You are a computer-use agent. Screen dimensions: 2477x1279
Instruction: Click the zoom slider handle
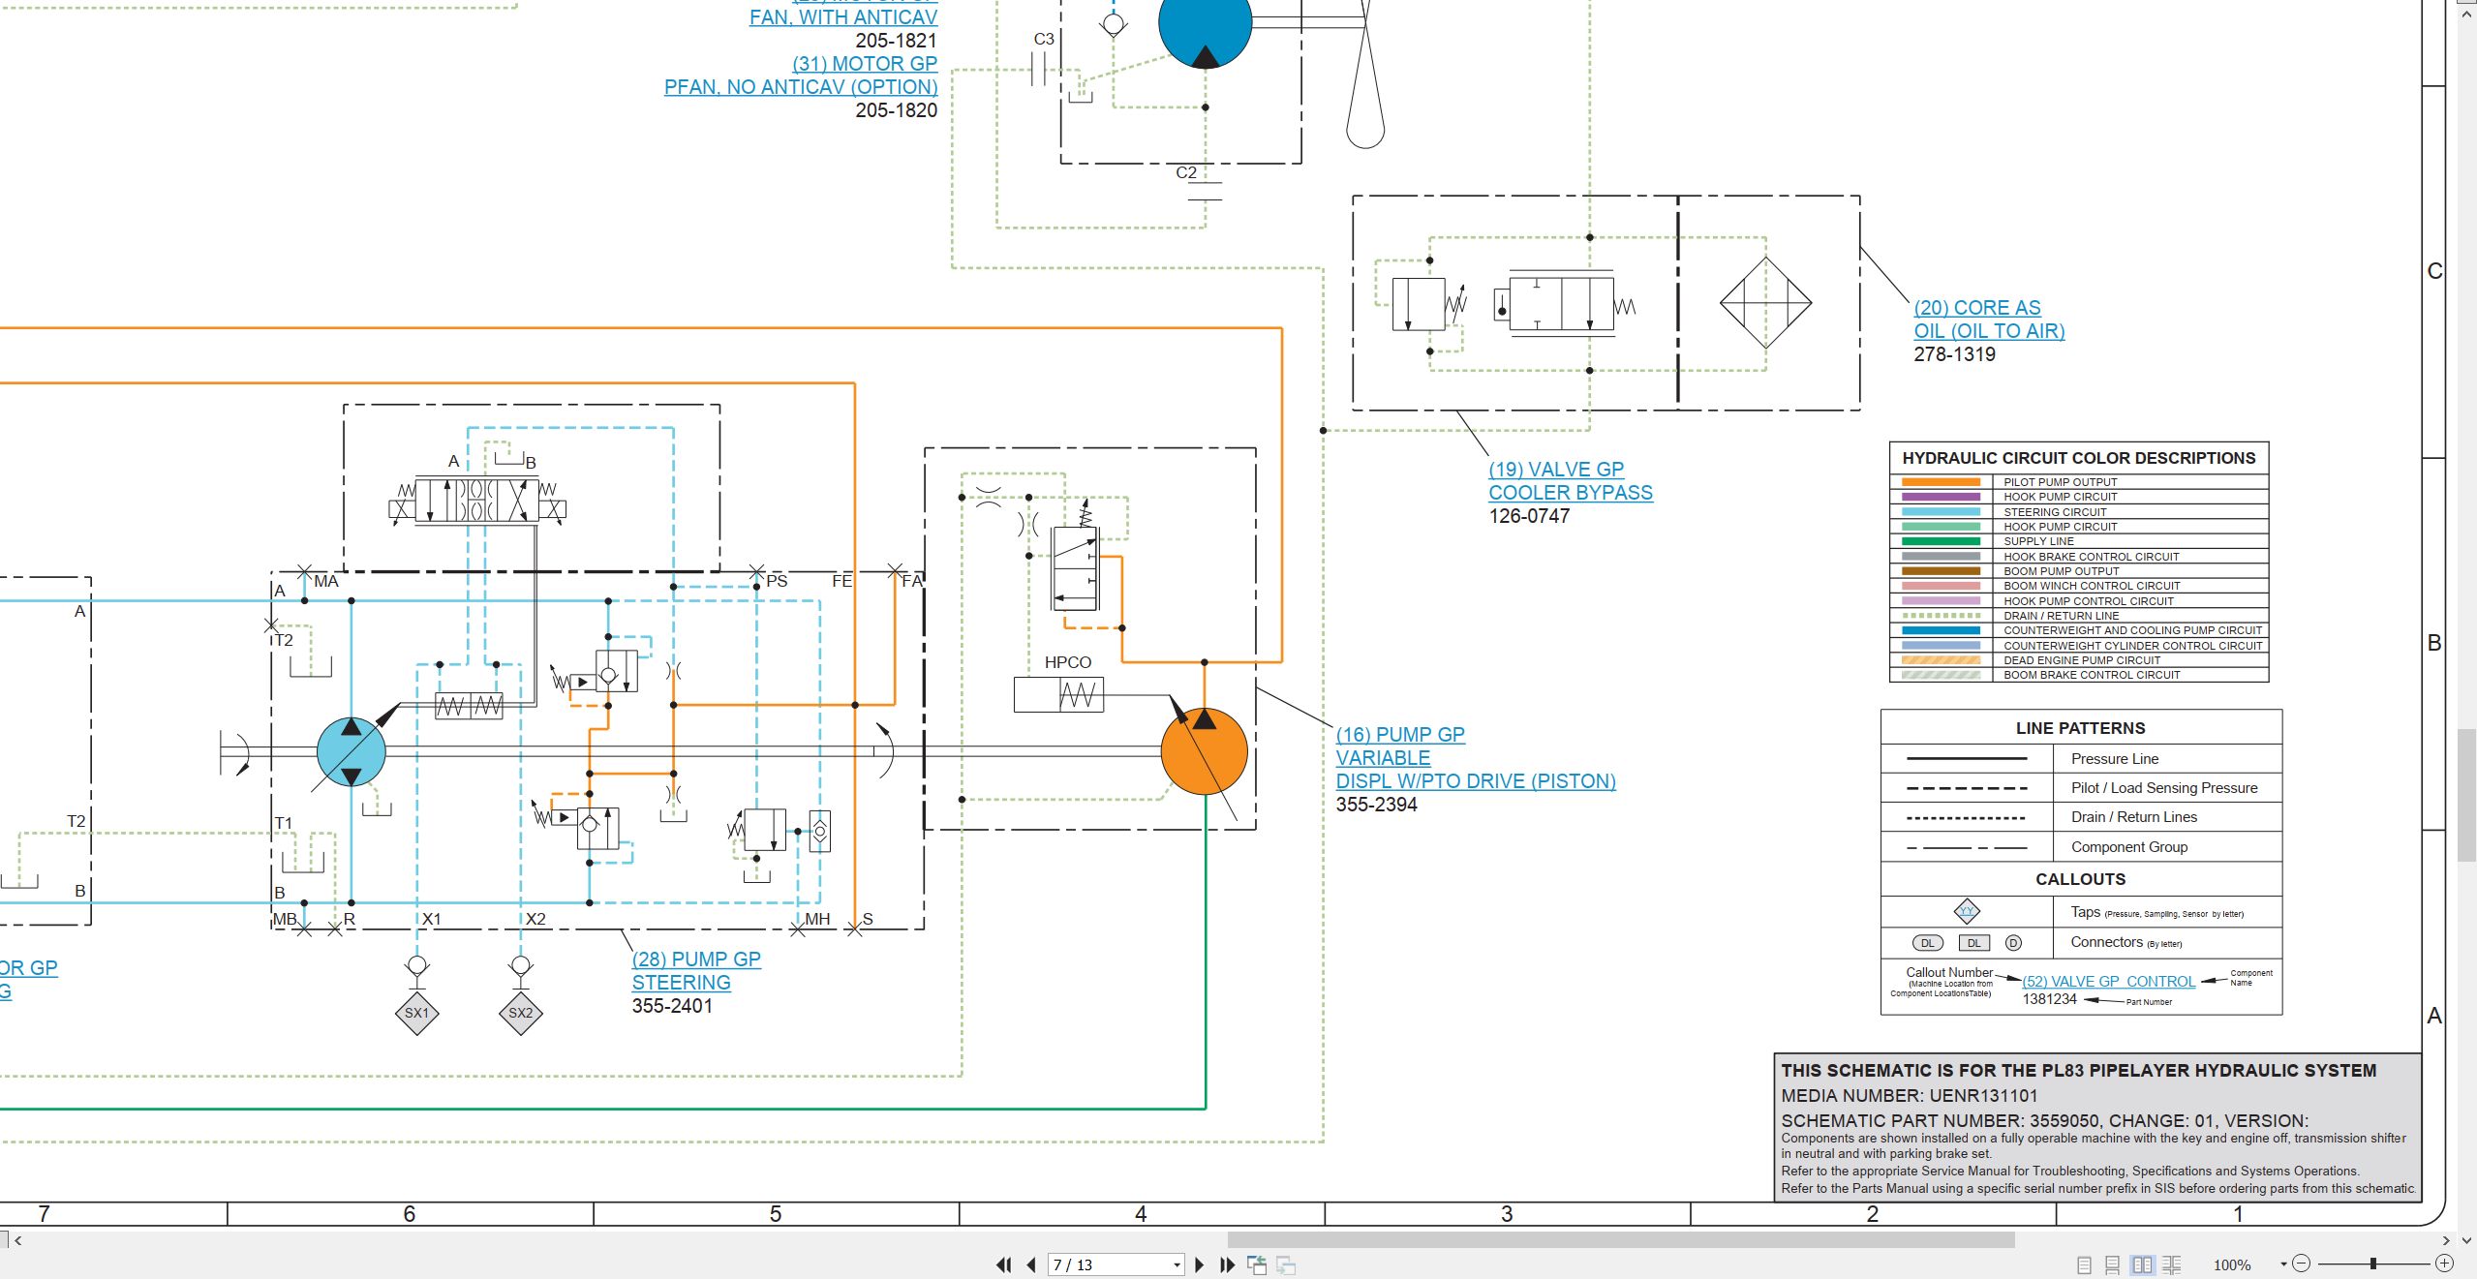(x=2373, y=1264)
